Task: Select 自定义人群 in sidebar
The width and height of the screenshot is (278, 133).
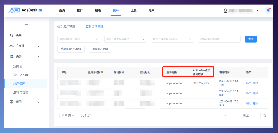Action: [21, 75]
